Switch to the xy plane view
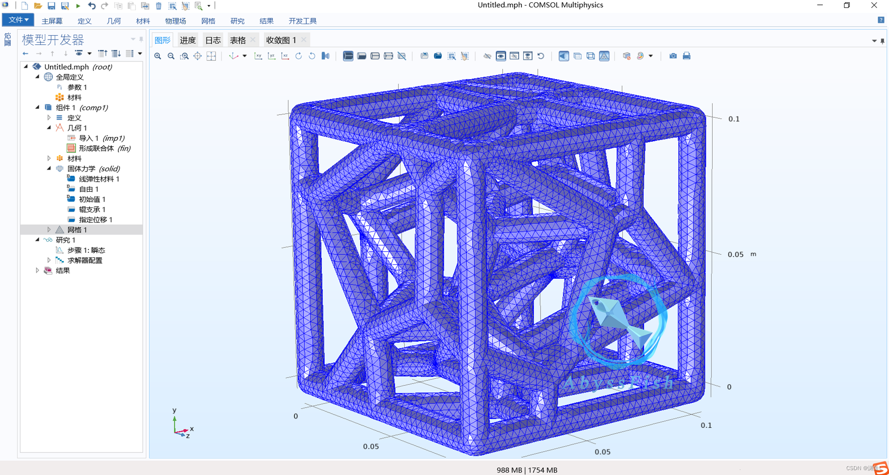The image size is (889, 475). point(258,56)
